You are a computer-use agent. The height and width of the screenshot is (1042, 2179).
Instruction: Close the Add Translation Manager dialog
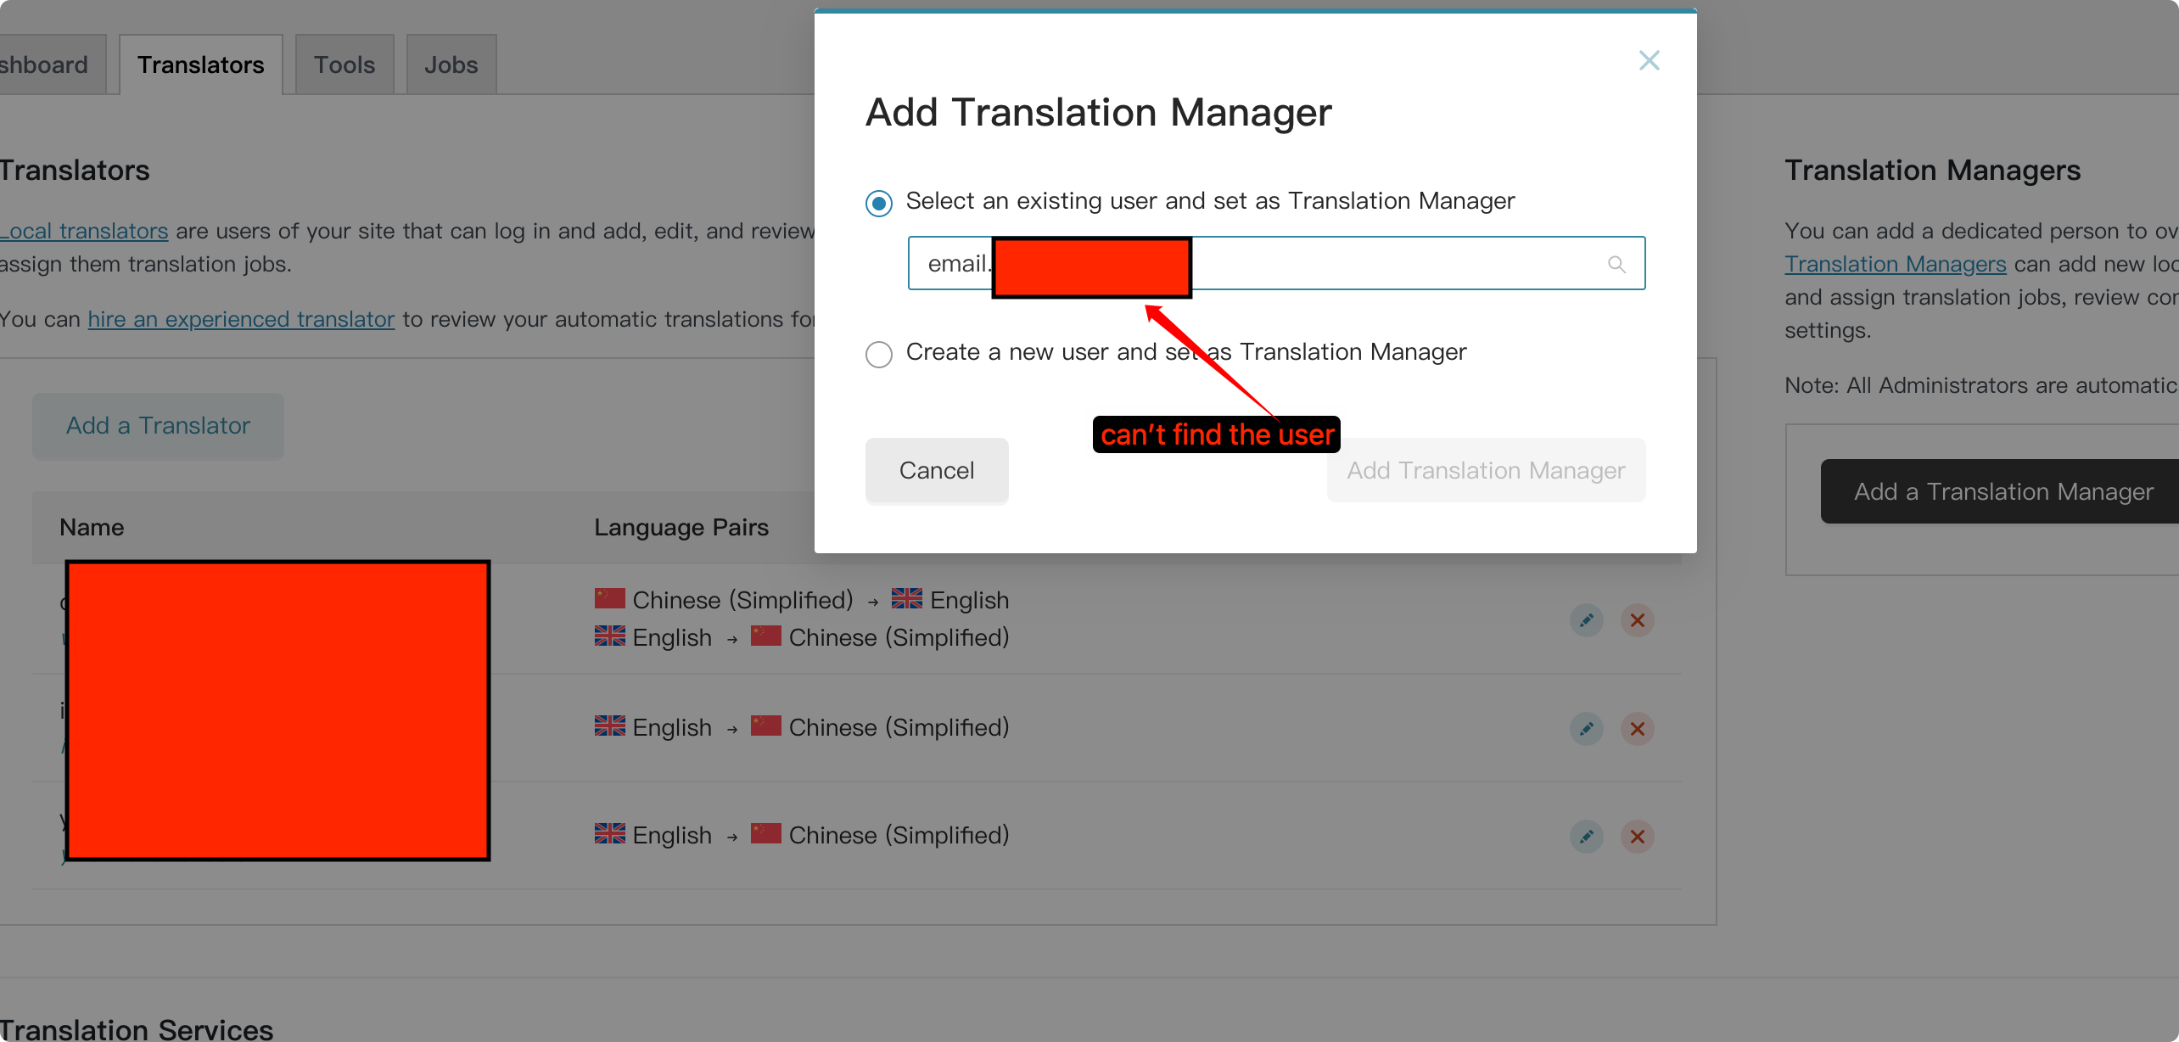click(1649, 60)
